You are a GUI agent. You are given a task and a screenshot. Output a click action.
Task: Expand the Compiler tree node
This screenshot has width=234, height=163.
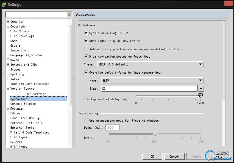tap(8, 22)
